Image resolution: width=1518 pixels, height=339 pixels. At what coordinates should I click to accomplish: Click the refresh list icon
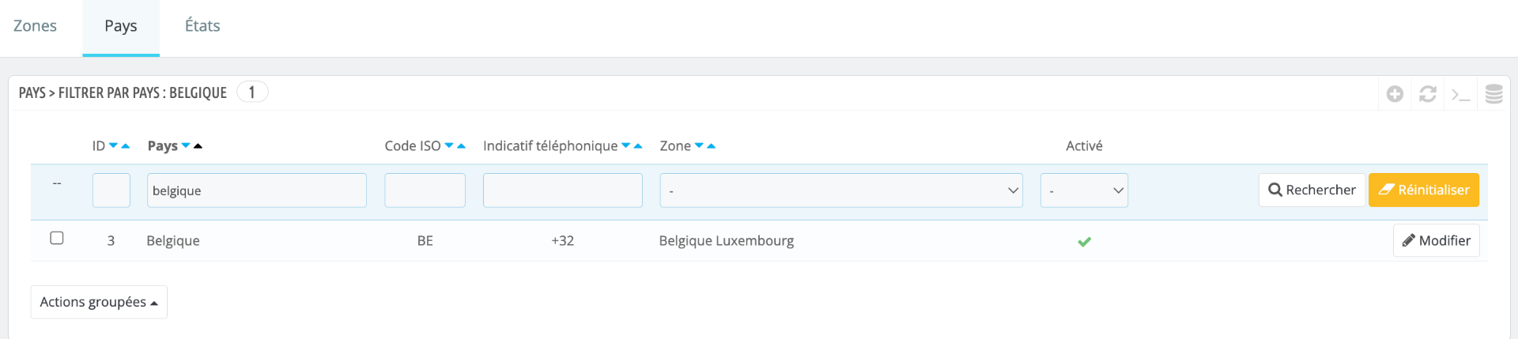(x=1427, y=94)
